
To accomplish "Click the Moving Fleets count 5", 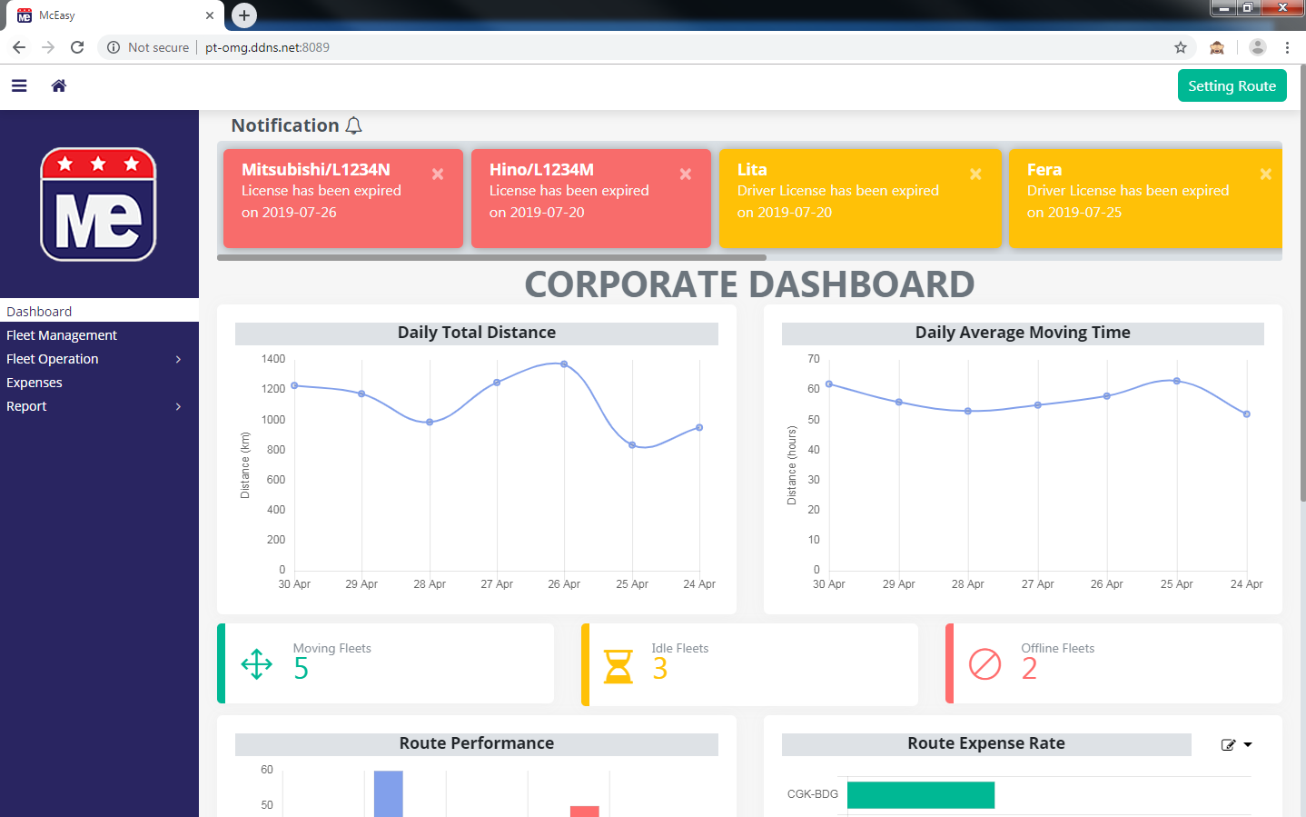I will (x=302, y=669).
